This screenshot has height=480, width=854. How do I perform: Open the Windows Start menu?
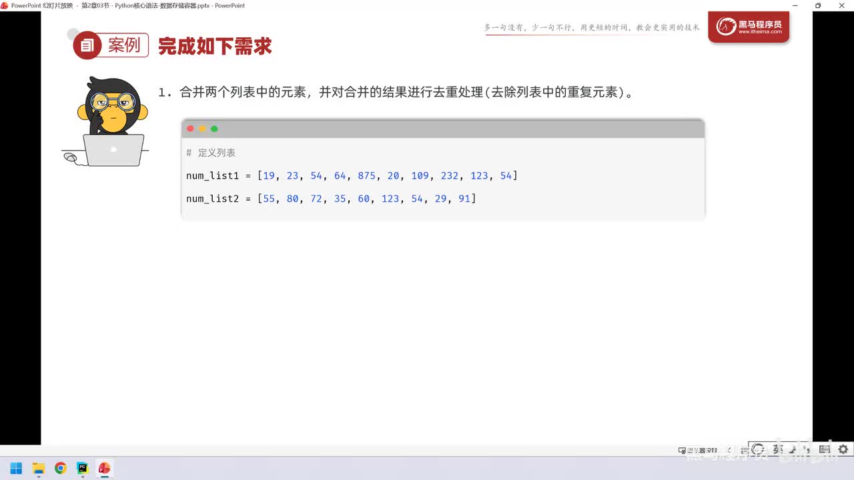16,468
